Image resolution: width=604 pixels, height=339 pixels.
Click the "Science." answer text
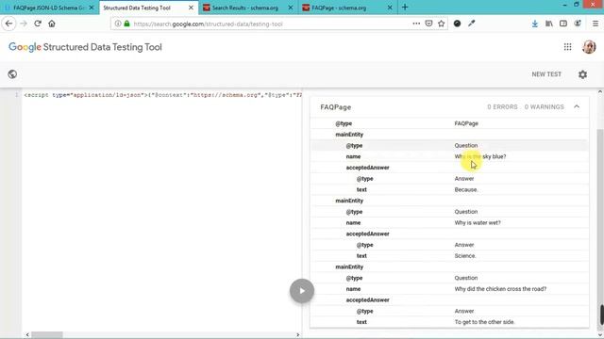click(x=465, y=255)
